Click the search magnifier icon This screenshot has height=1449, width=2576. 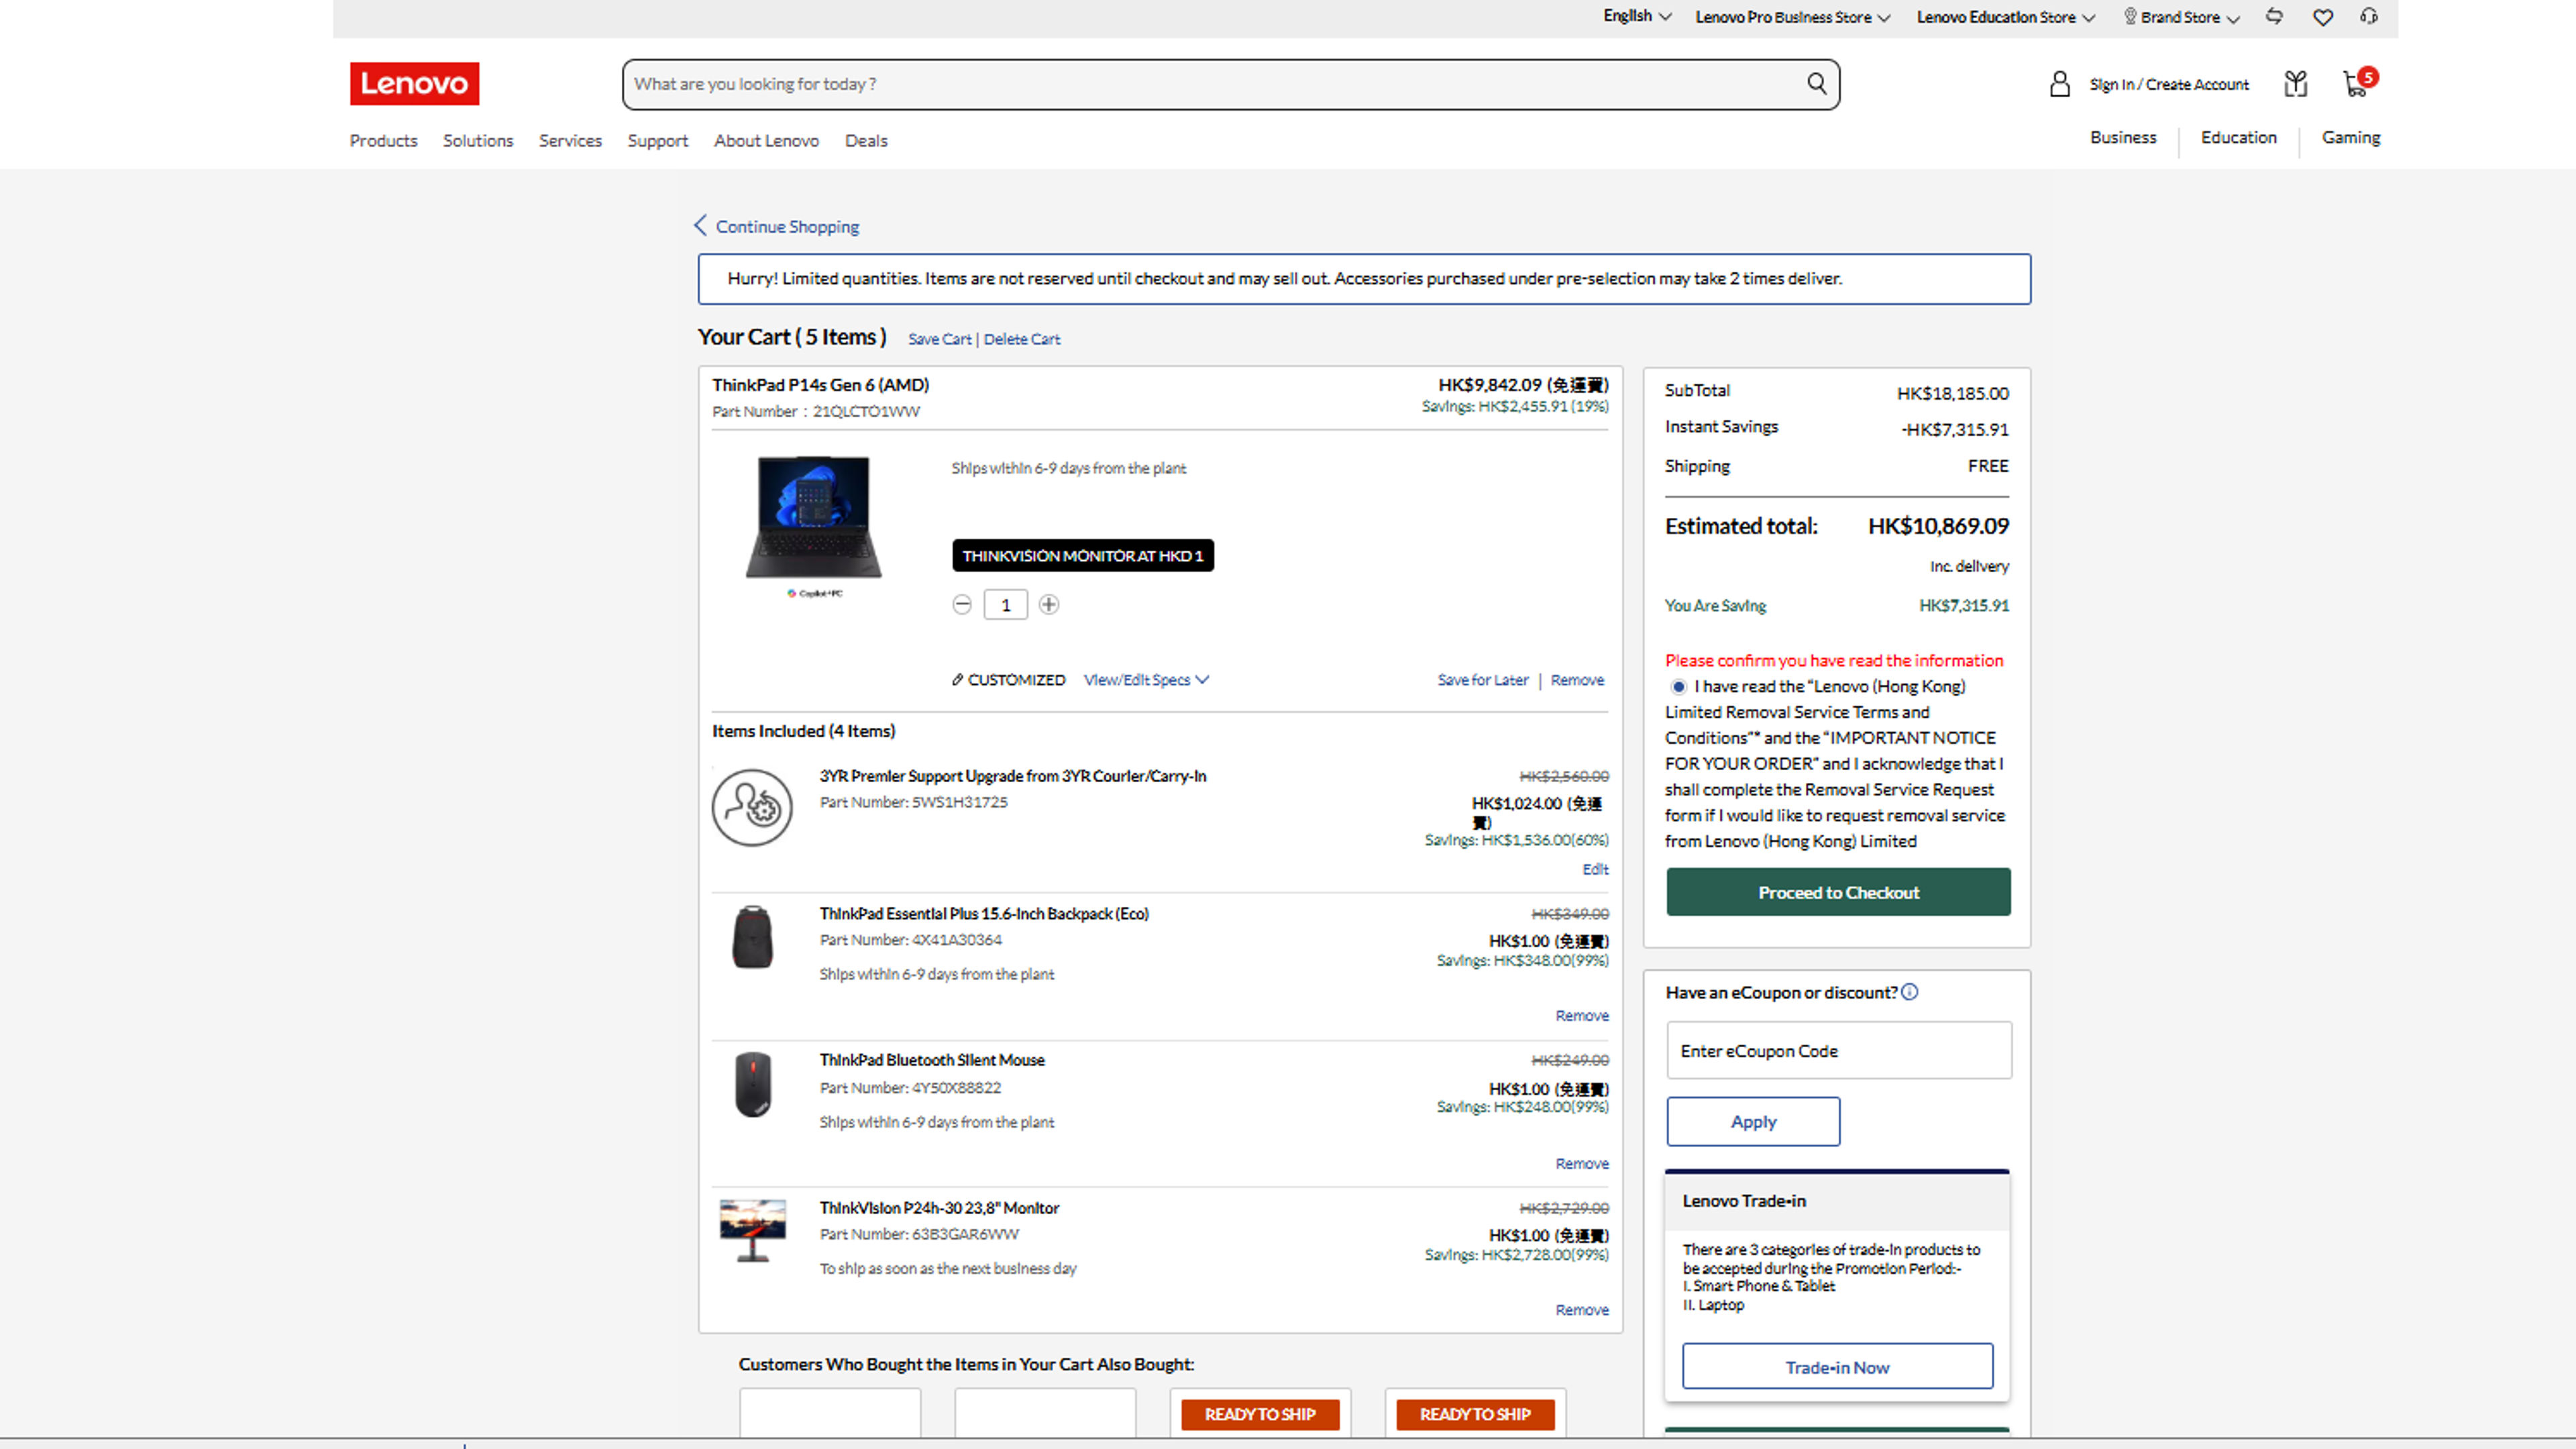tap(1816, 83)
